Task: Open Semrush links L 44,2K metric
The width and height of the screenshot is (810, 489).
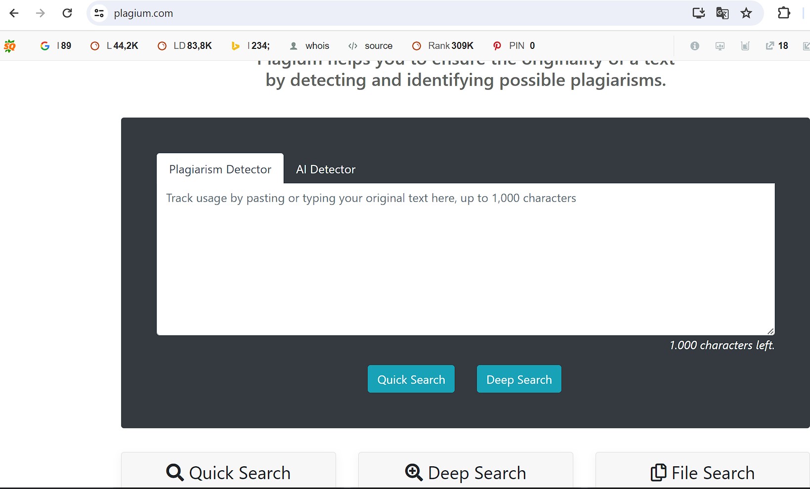Action: (x=114, y=46)
